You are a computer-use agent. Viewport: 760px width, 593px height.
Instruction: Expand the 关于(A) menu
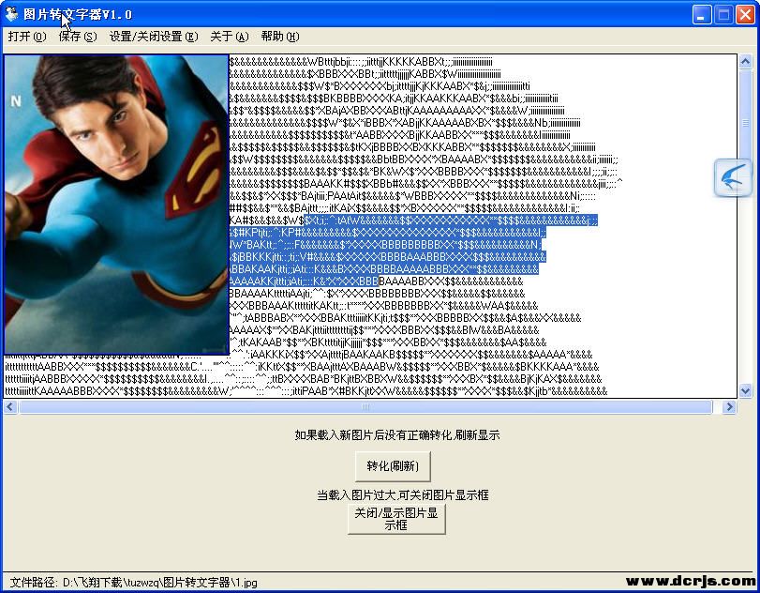[229, 37]
